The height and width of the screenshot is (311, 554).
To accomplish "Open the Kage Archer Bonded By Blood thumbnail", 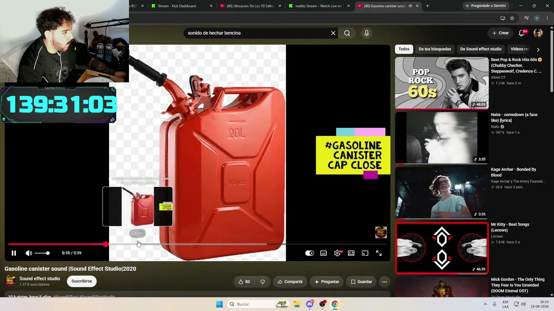I will (x=441, y=193).
